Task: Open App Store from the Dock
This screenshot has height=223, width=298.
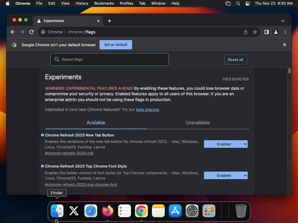Action: [x=175, y=211]
